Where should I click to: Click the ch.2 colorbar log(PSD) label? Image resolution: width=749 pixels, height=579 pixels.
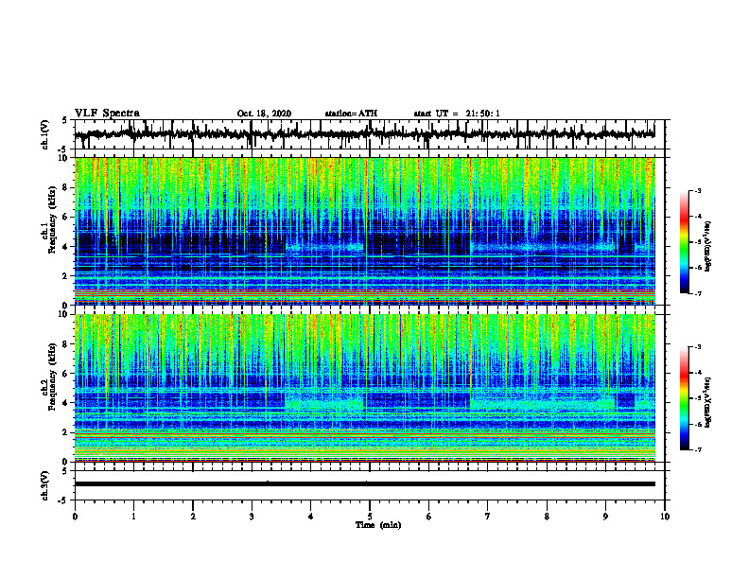coord(707,402)
